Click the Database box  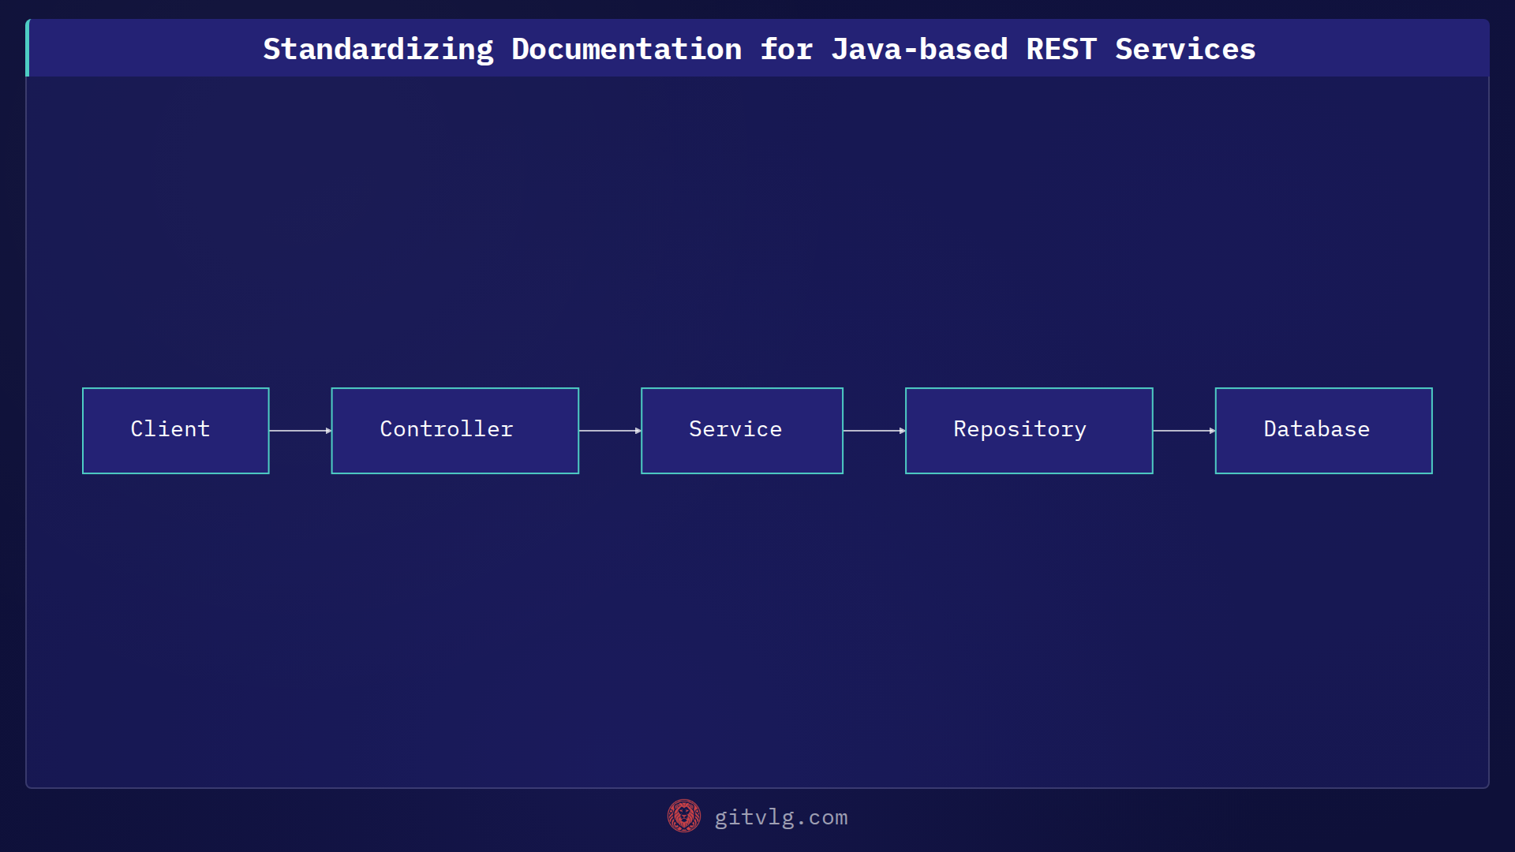pyautogui.click(x=1324, y=431)
